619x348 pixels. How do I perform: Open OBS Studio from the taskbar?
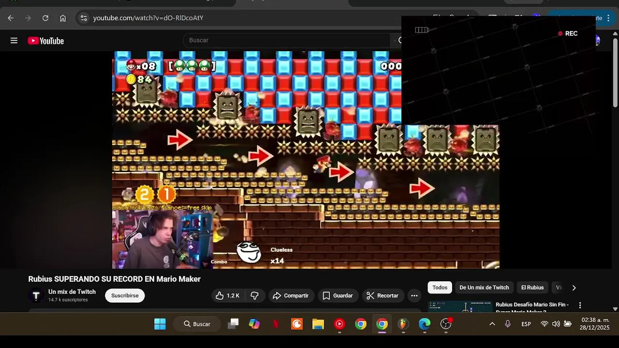(x=446, y=324)
